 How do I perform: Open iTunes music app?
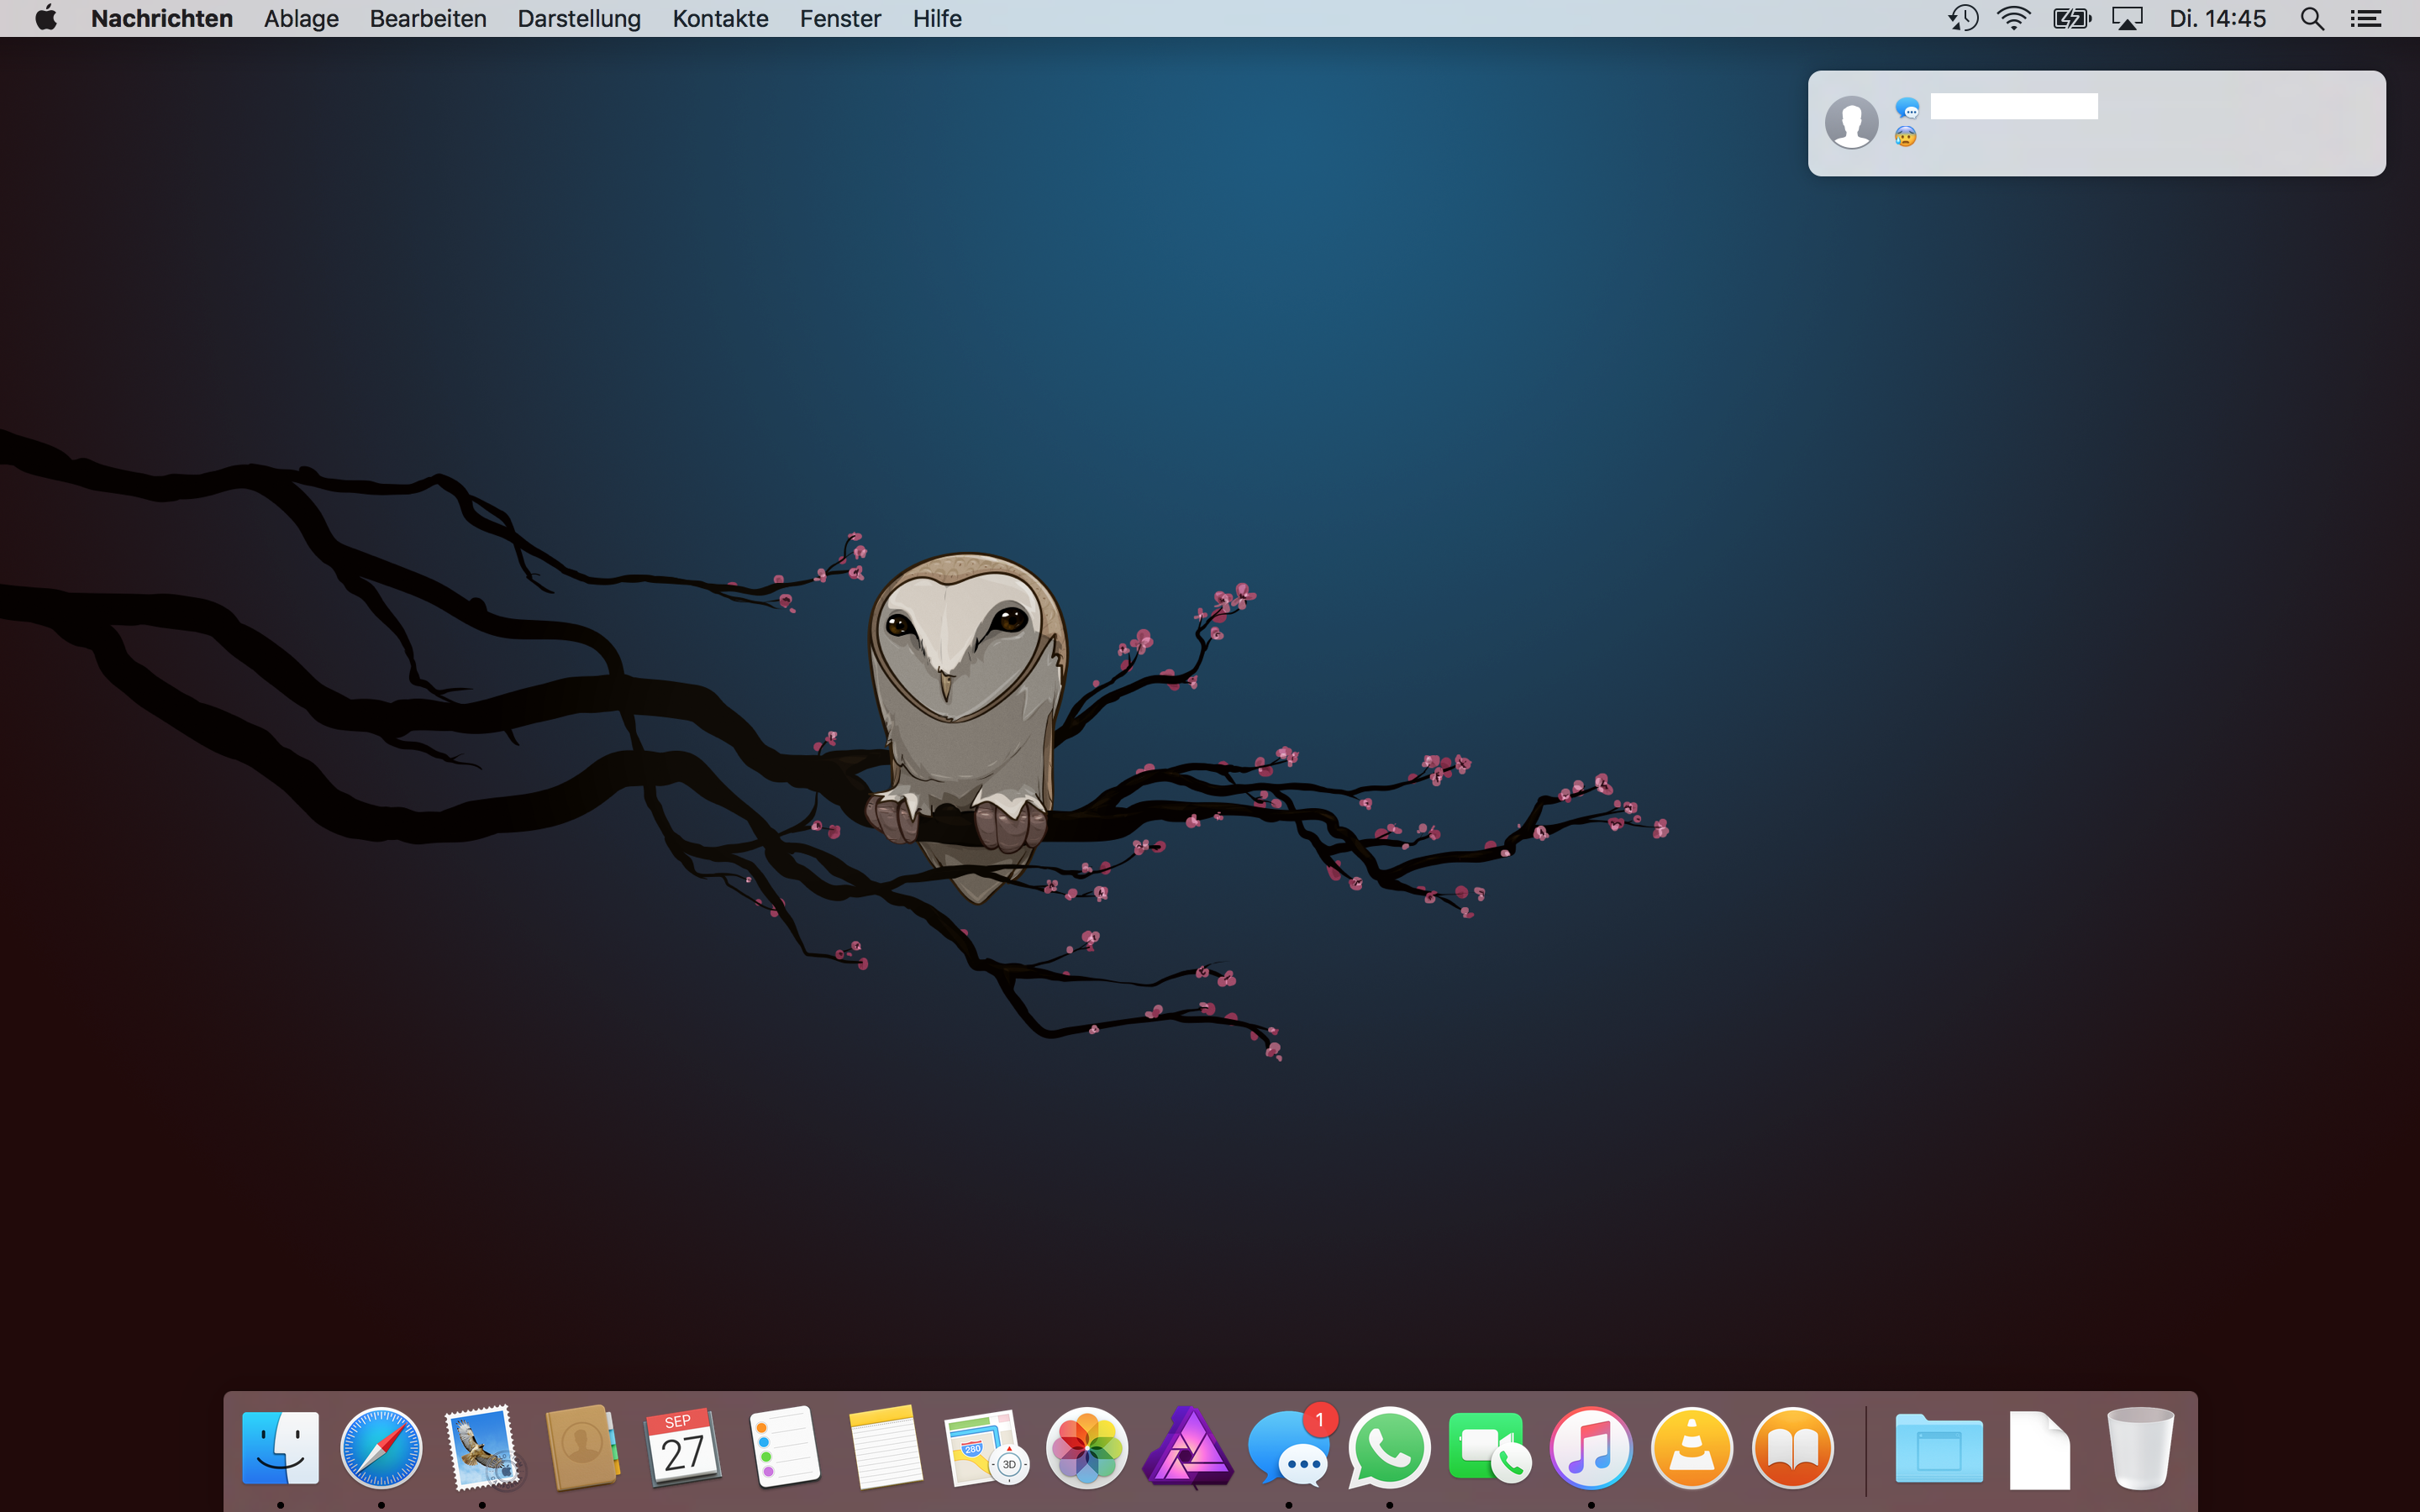(x=1591, y=1448)
